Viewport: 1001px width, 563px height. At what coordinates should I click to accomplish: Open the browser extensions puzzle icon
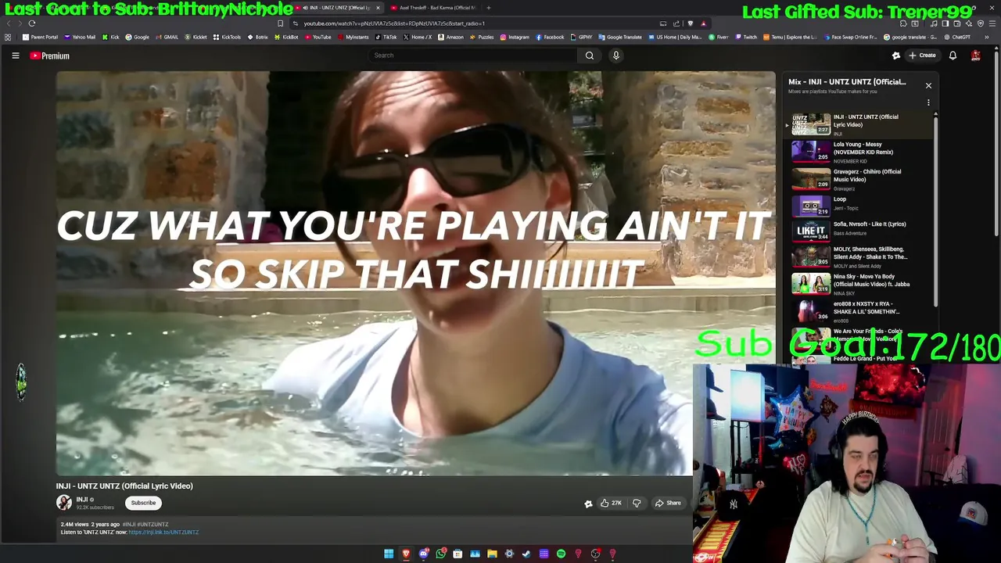click(x=902, y=23)
